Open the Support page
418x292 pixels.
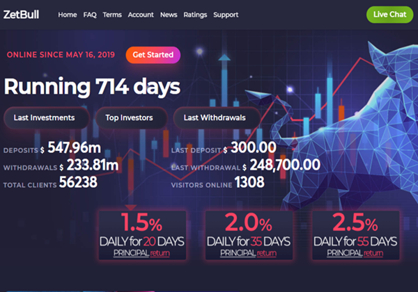[226, 15]
